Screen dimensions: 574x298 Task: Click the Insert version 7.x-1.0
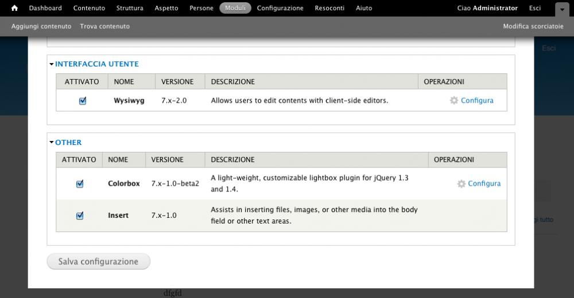coord(164,215)
